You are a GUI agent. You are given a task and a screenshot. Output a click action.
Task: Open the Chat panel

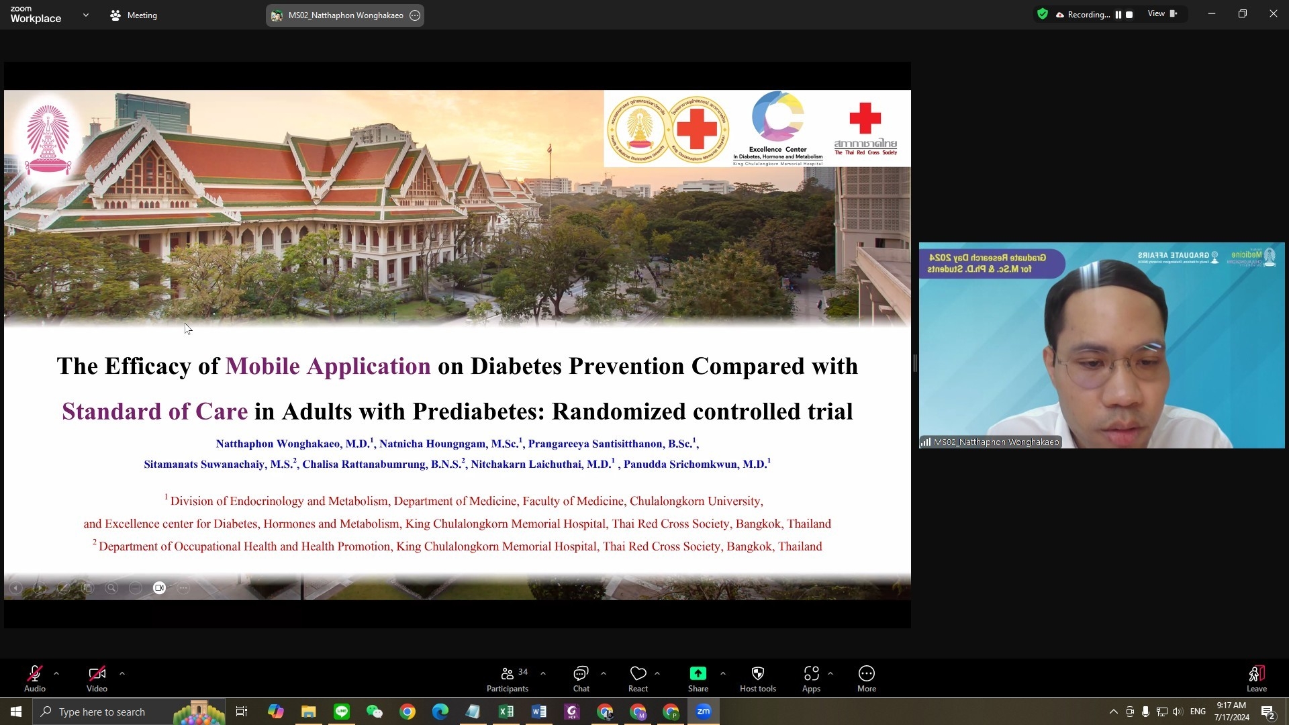[581, 678]
